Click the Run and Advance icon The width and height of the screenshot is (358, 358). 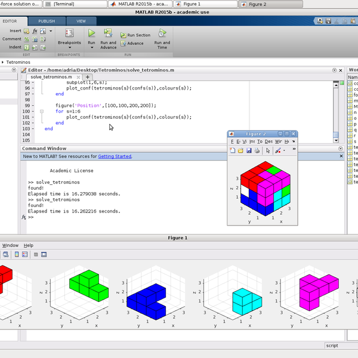pyautogui.click(x=108, y=33)
